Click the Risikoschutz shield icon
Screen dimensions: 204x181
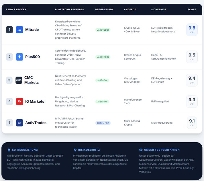[x=75, y=150]
